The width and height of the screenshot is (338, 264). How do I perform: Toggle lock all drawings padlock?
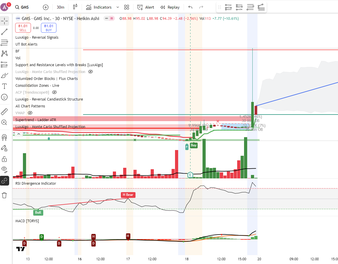[x=4, y=159]
